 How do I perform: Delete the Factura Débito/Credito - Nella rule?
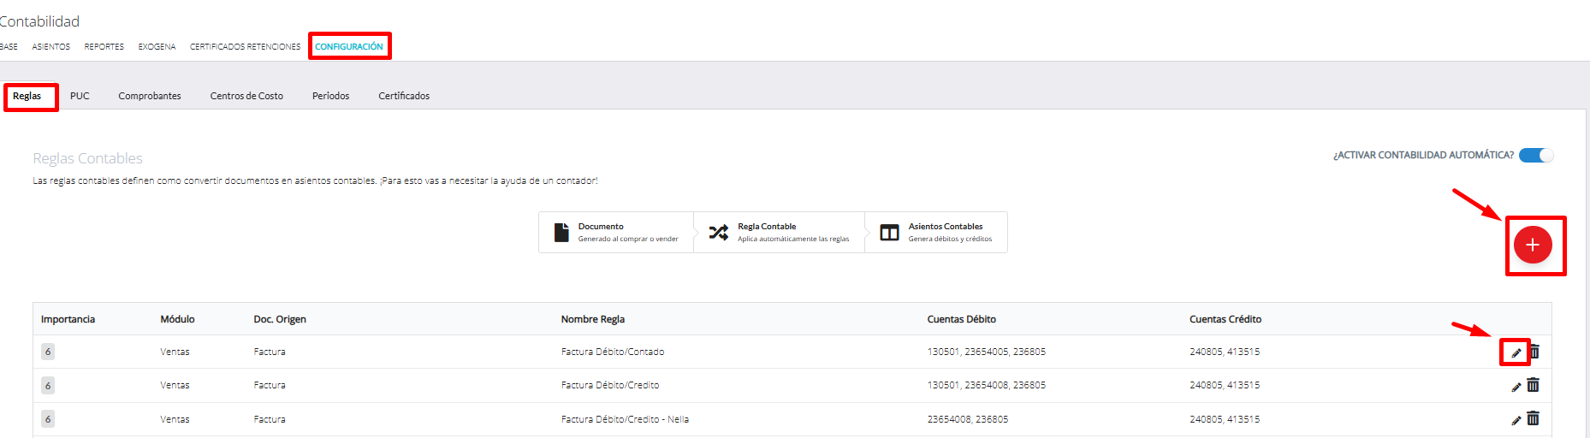(x=1534, y=418)
